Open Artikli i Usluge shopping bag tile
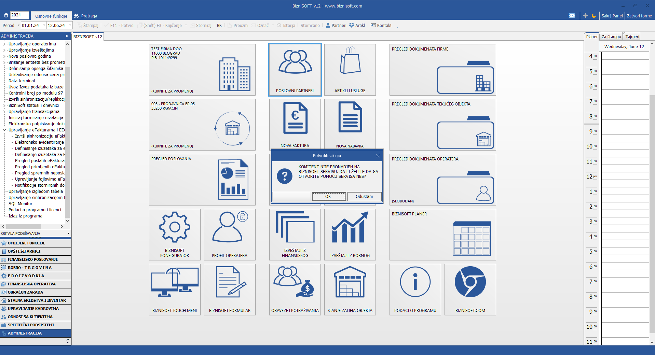Viewport: 655px width, 355px height. click(350, 70)
